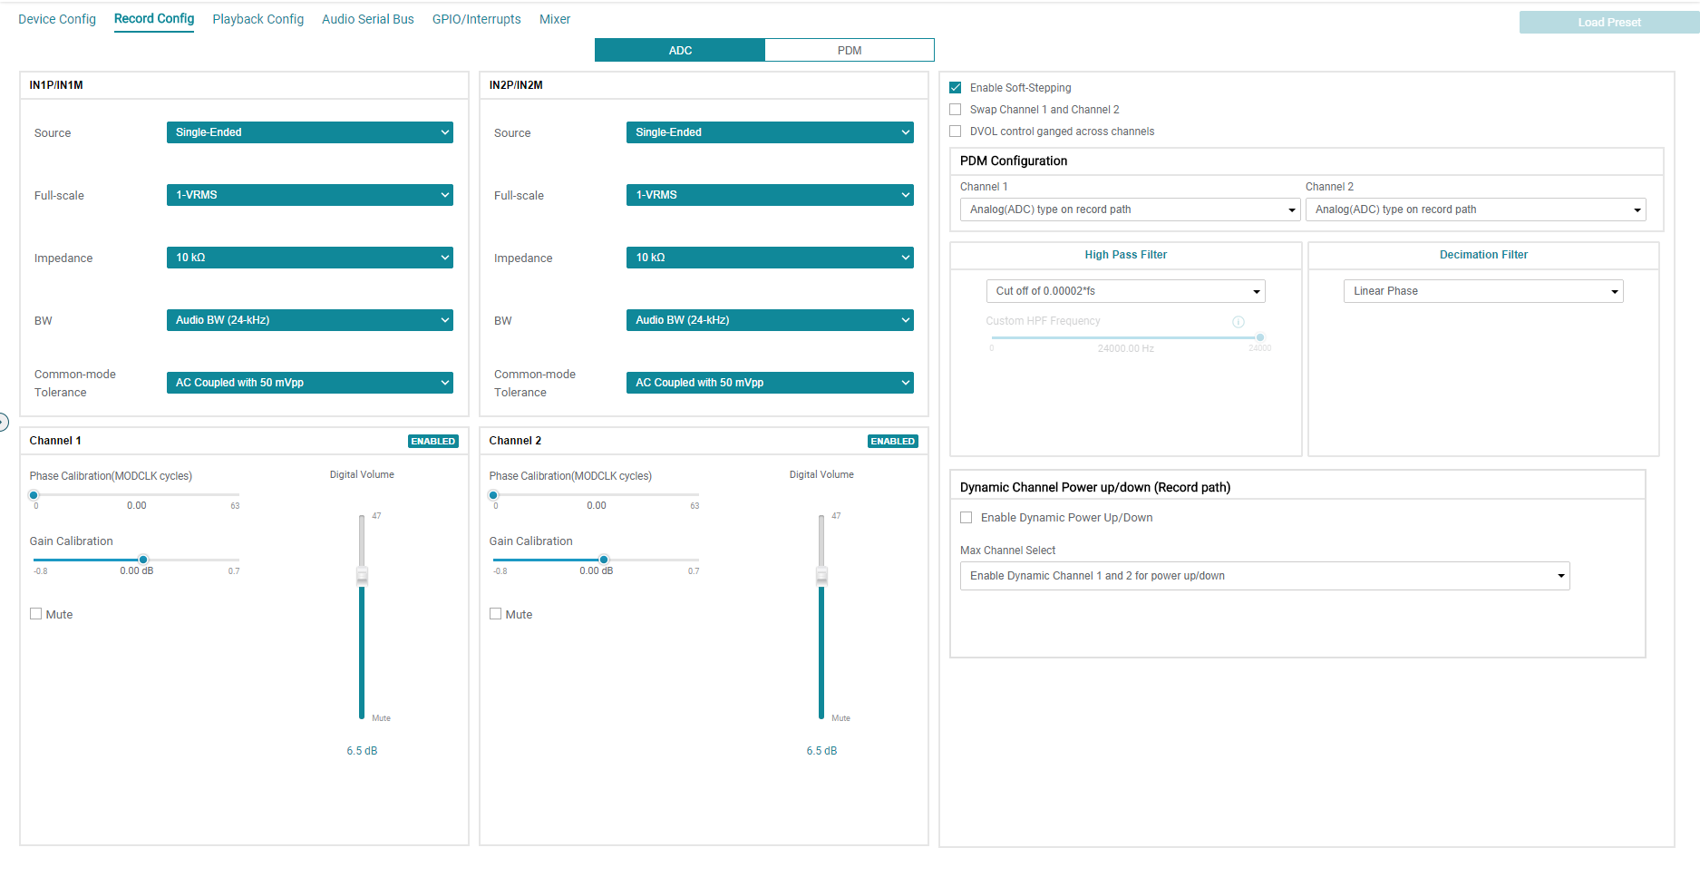Click Custom HPF Frequency slider handle
This screenshot has width=1700, height=877.
coord(1260,337)
